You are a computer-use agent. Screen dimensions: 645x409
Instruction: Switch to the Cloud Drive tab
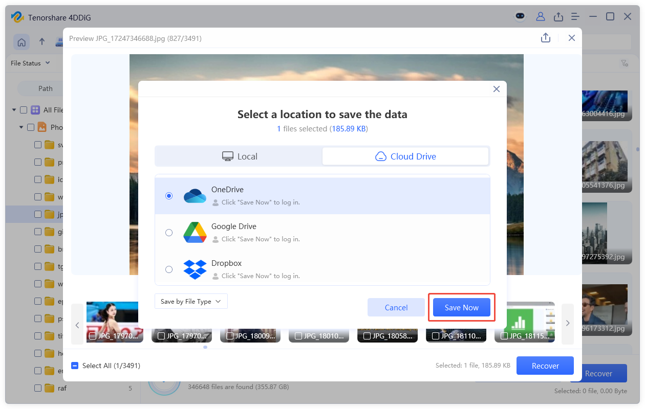[405, 156]
